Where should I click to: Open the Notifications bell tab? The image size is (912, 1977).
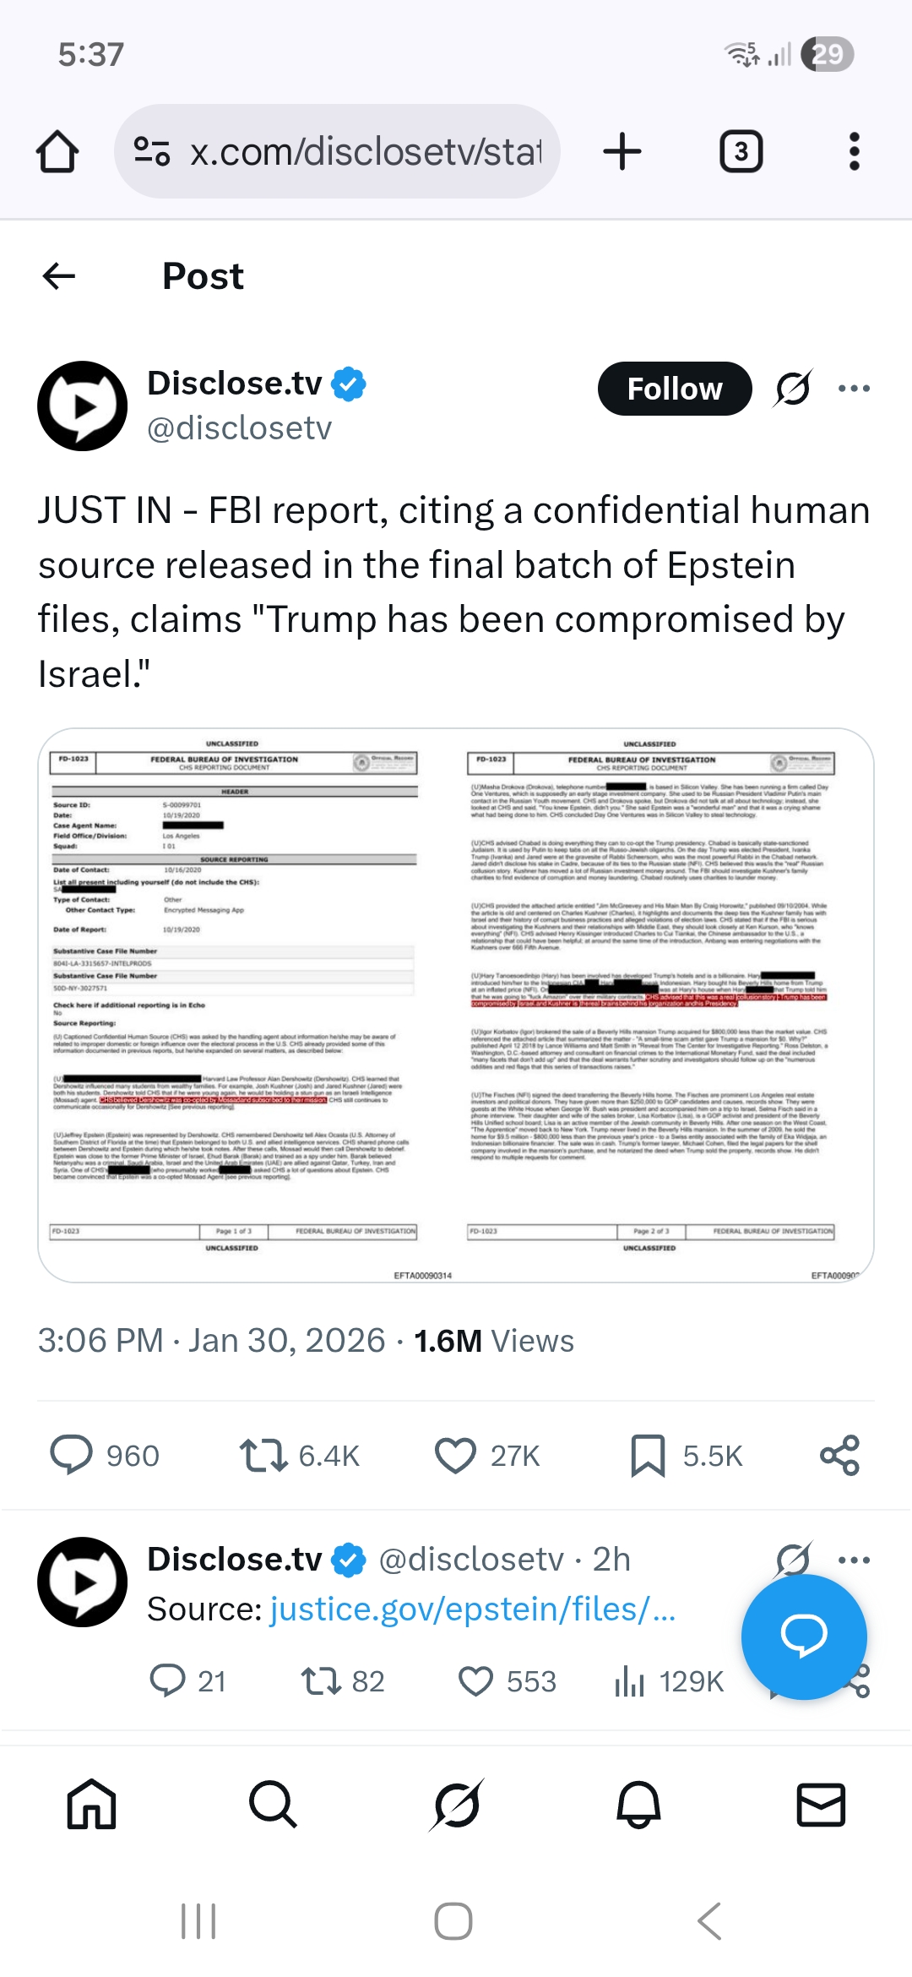tap(638, 1805)
